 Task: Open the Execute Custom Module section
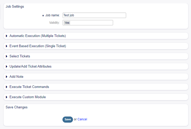click(x=27, y=97)
